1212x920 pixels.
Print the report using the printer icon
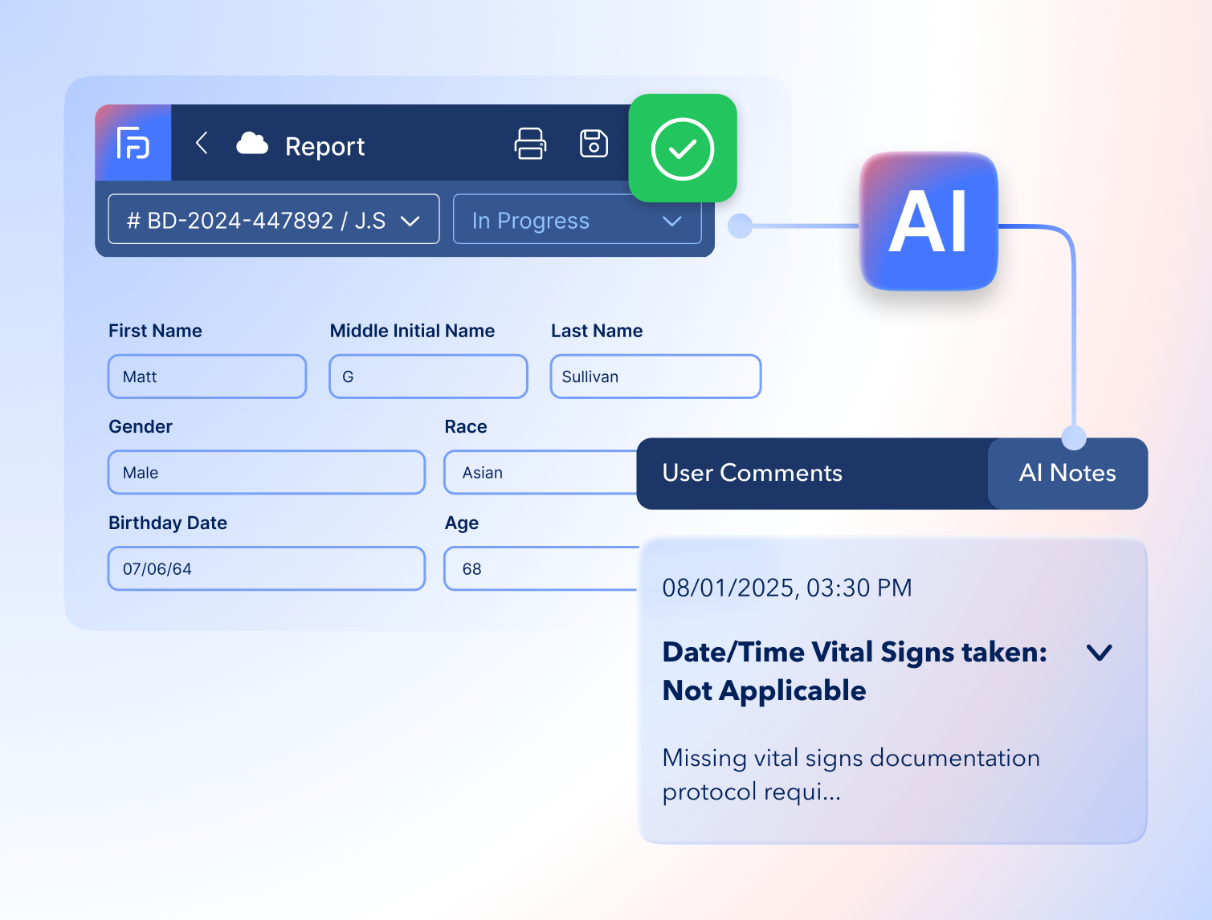click(x=530, y=144)
